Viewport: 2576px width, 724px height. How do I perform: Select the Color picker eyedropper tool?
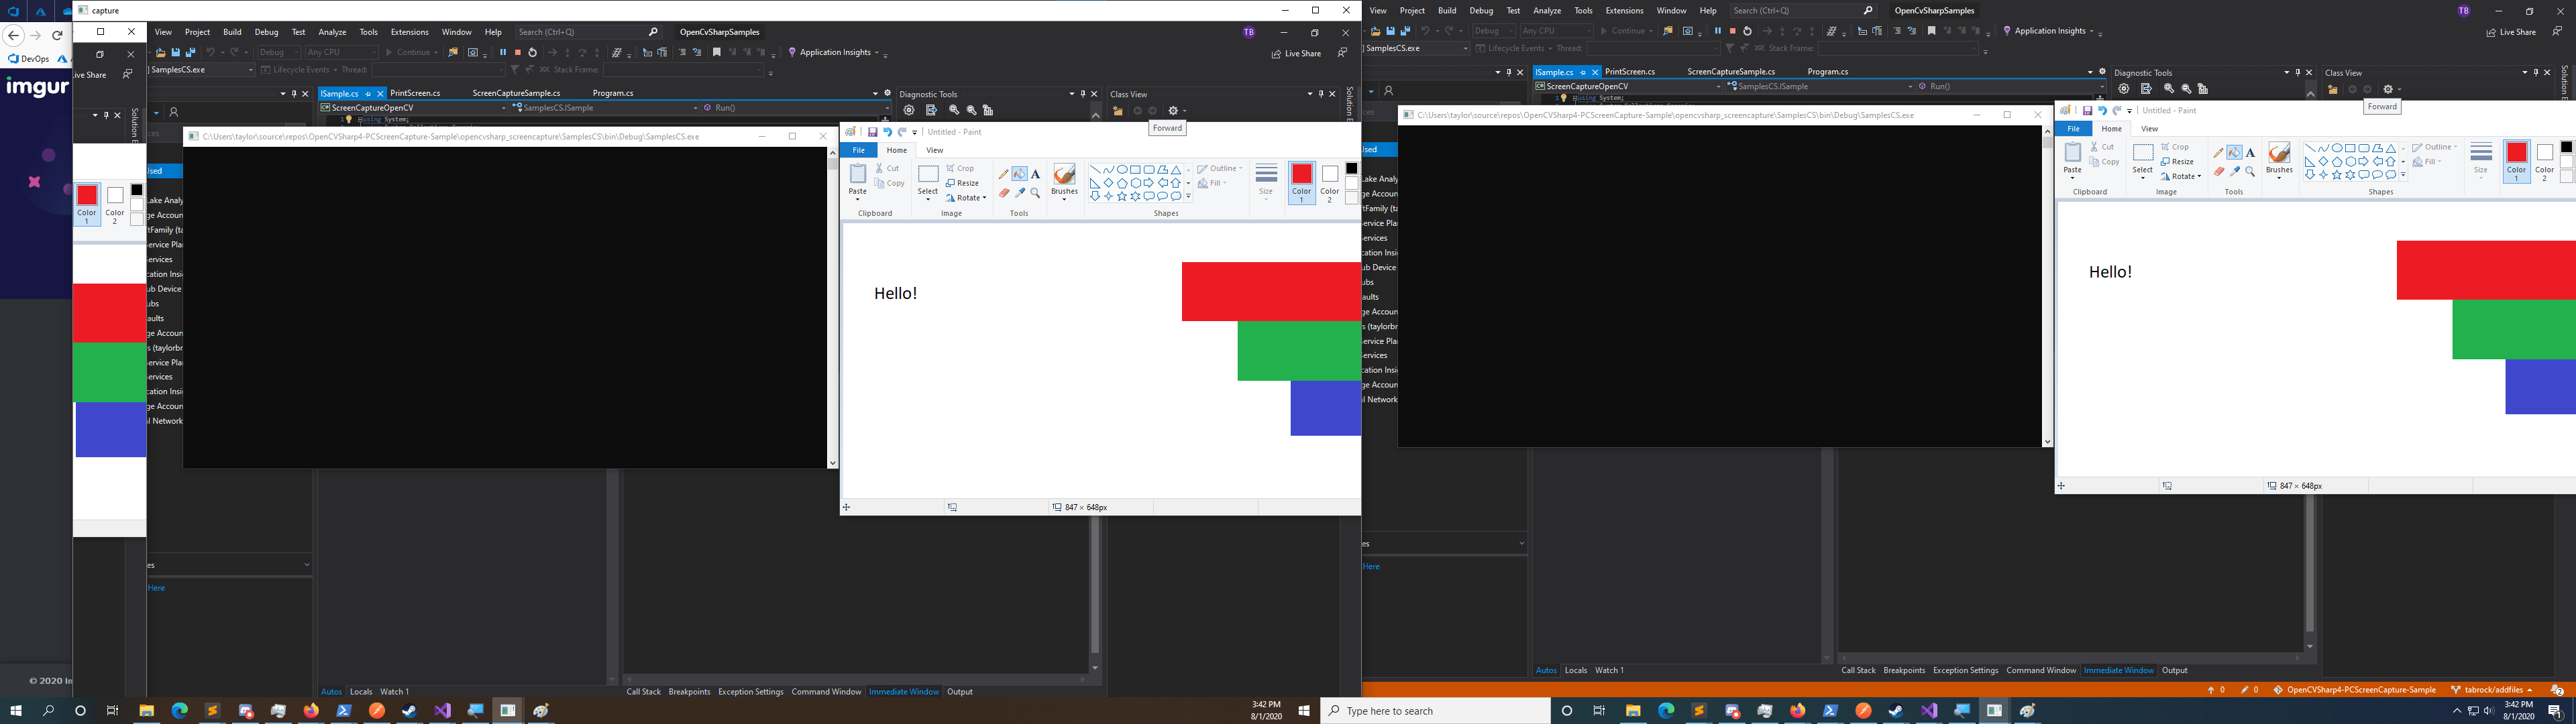click(1019, 192)
